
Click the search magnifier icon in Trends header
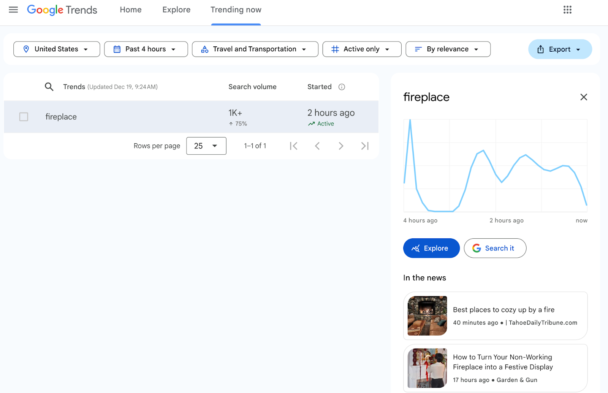49,87
